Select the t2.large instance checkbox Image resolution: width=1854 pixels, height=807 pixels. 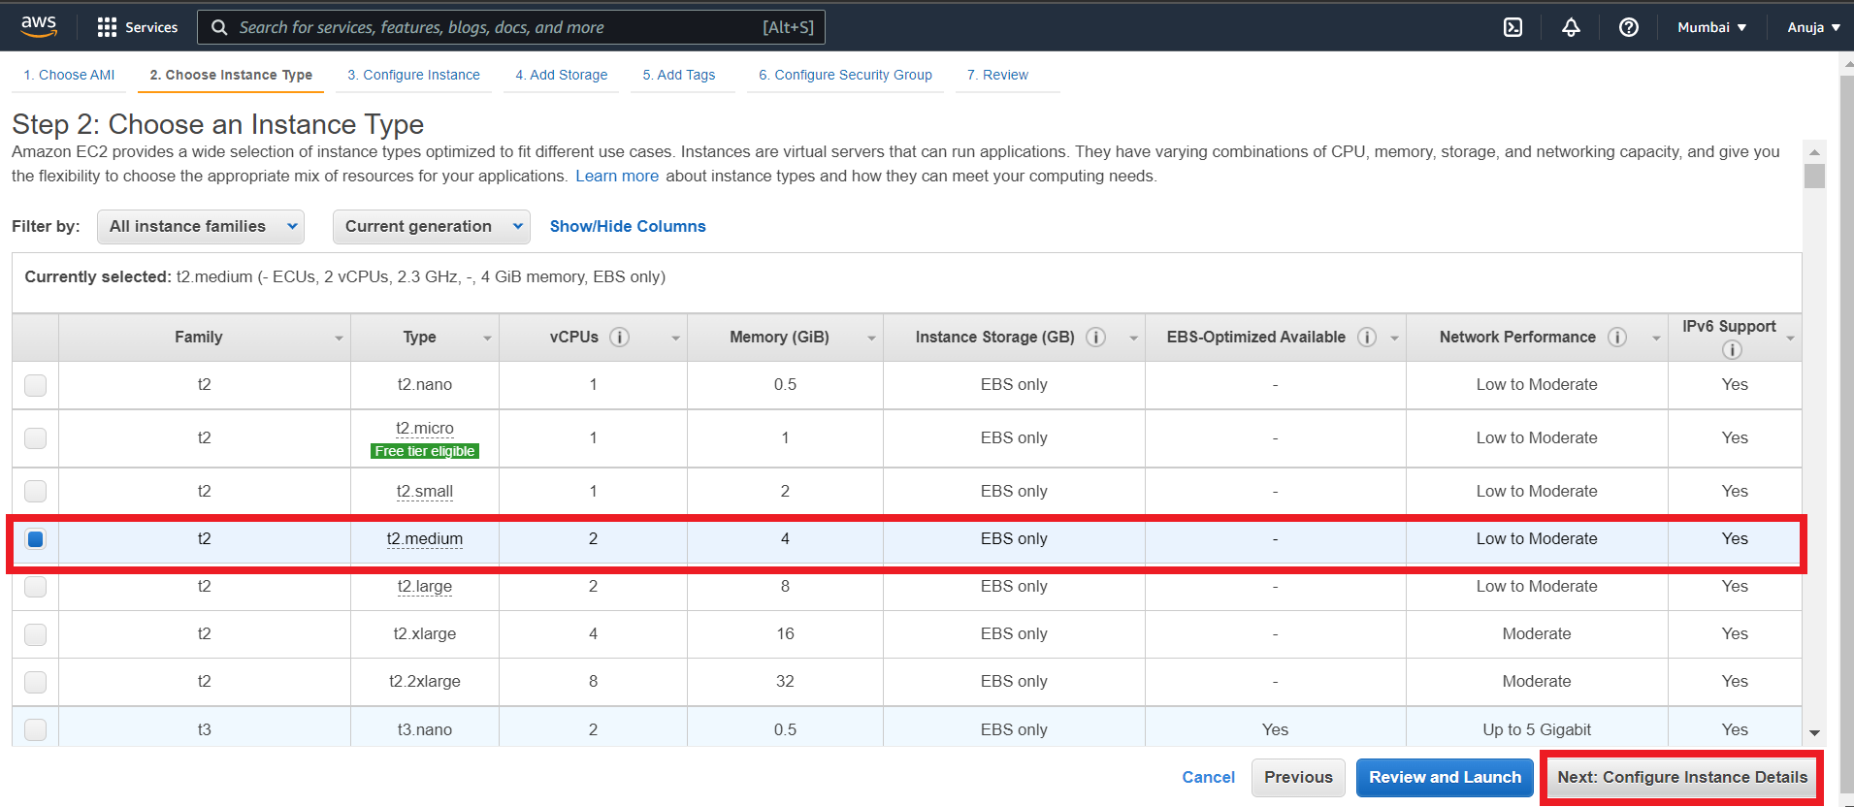point(35,586)
